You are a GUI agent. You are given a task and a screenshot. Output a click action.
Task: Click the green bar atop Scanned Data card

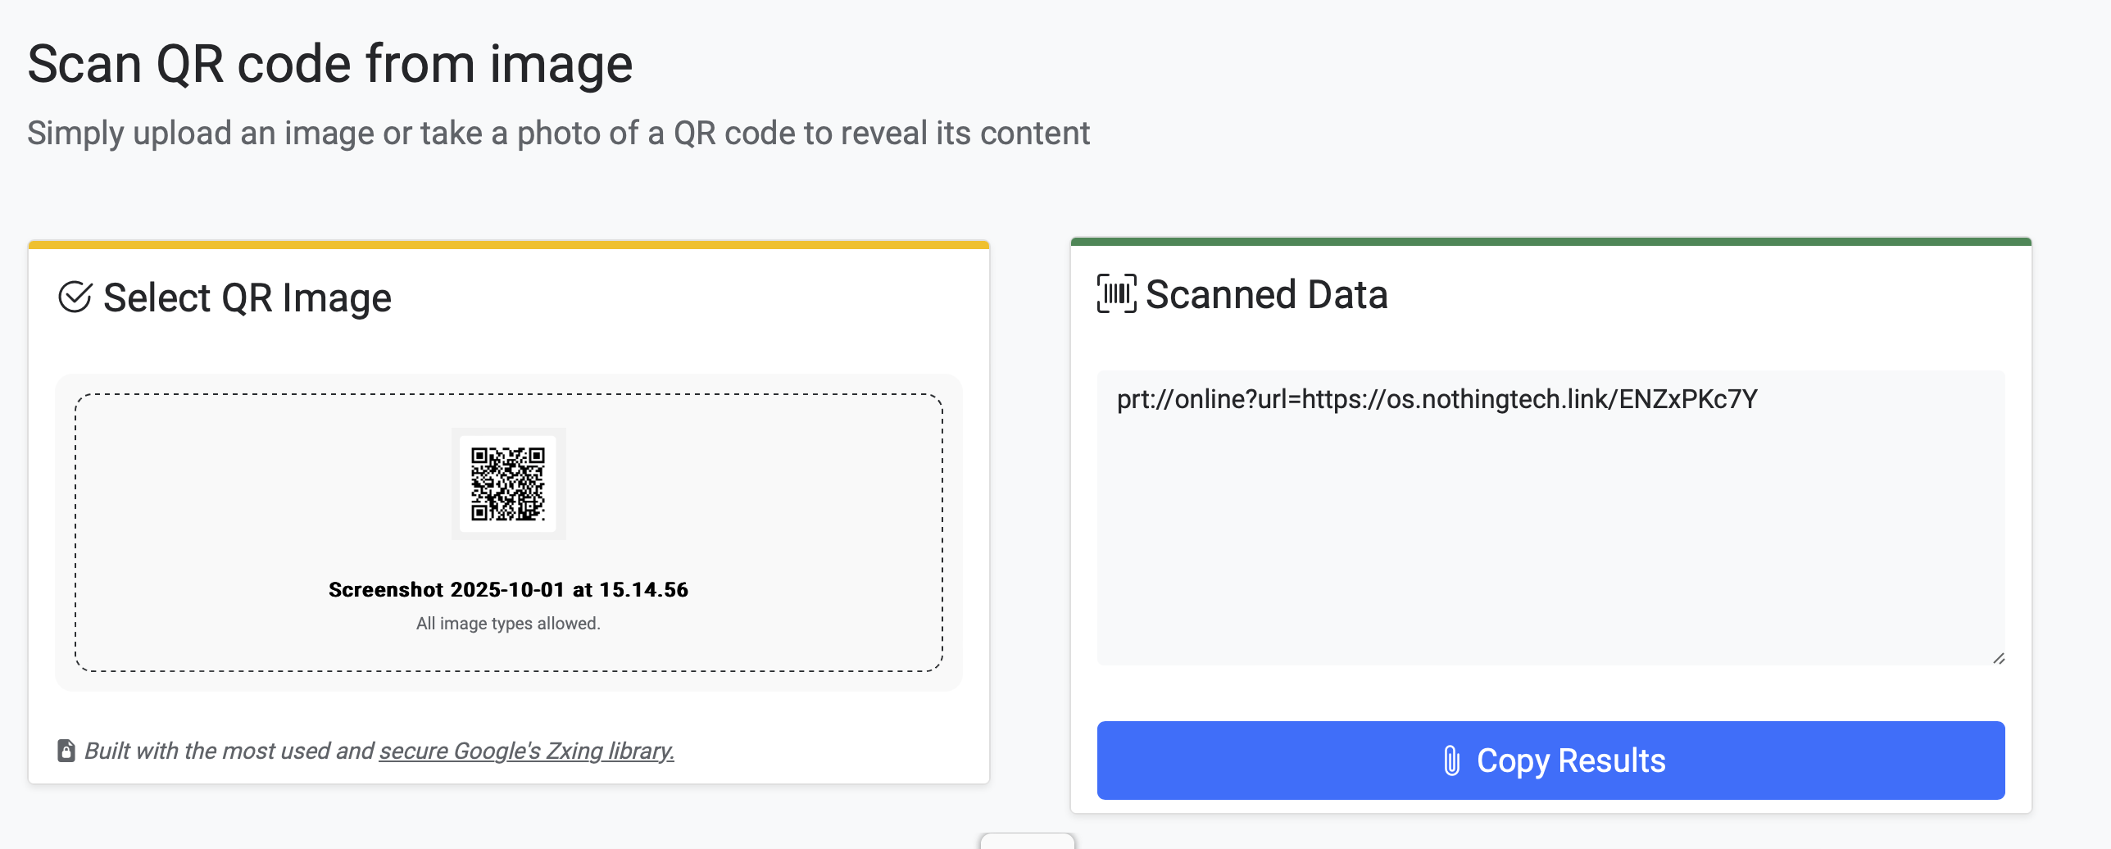[x=1550, y=242]
